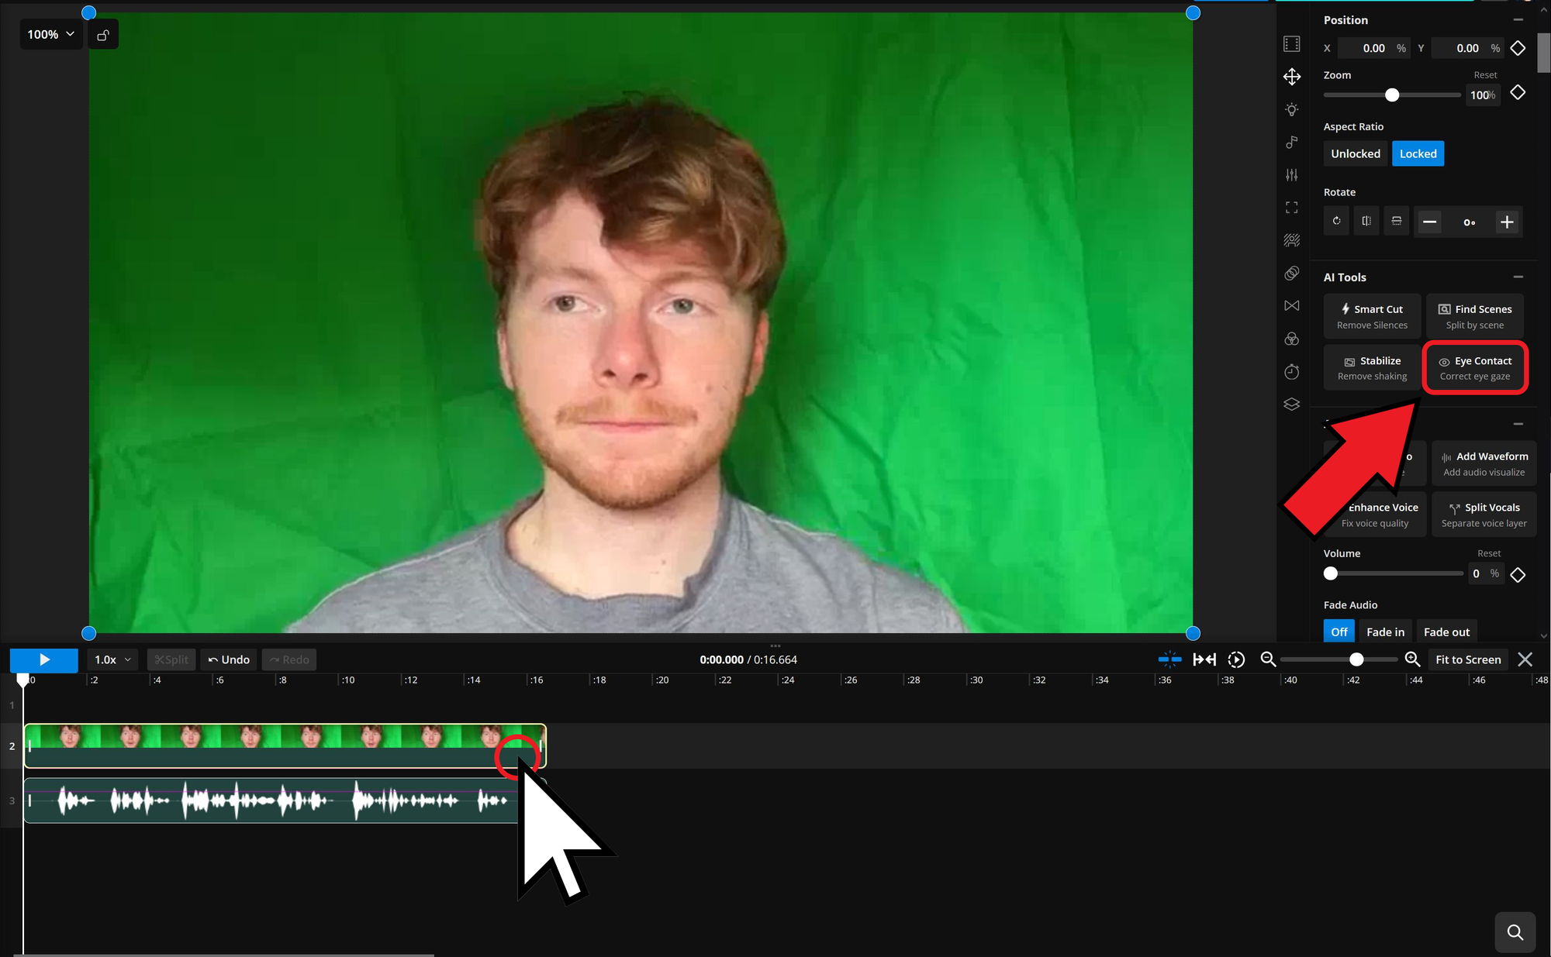This screenshot has width=1551, height=957.
Task: Click Fit to Screen in the timeline
Action: pyautogui.click(x=1467, y=659)
